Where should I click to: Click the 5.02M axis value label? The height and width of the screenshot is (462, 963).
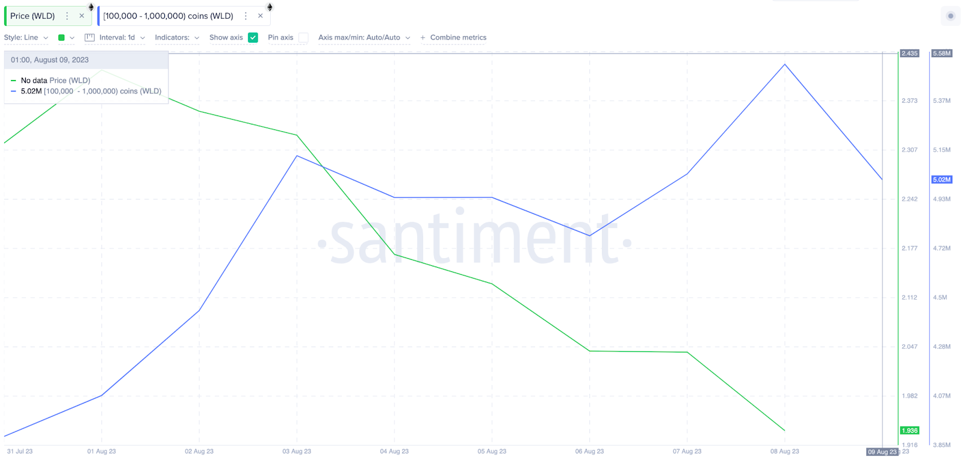(942, 180)
